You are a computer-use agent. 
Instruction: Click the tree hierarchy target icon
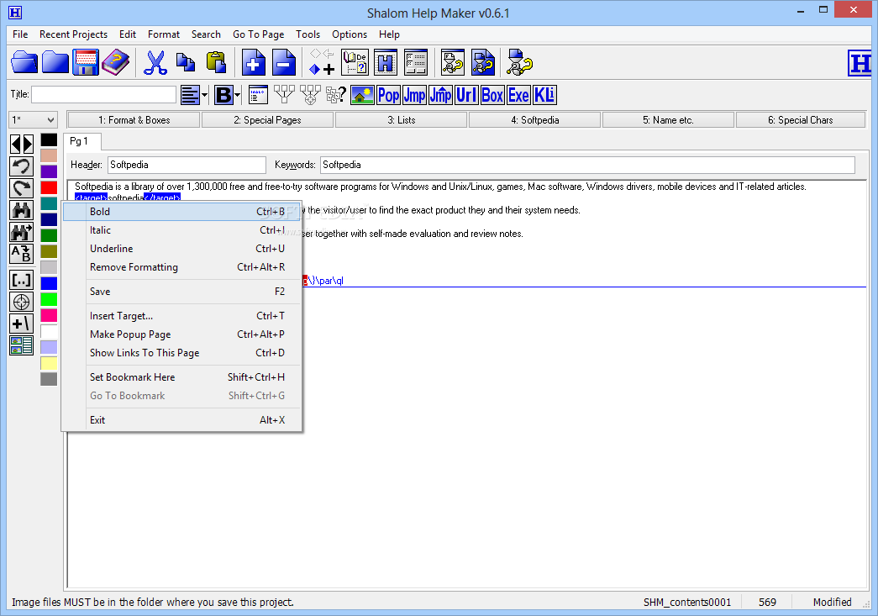click(310, 95)
